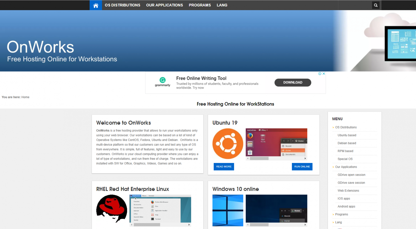Screen dimensions: 416x229
Task: Expand OS Distributions in sidebar menu
Action: coord(346,127)
